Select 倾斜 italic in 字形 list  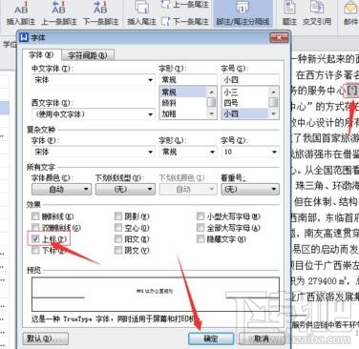tap(183, 103)
